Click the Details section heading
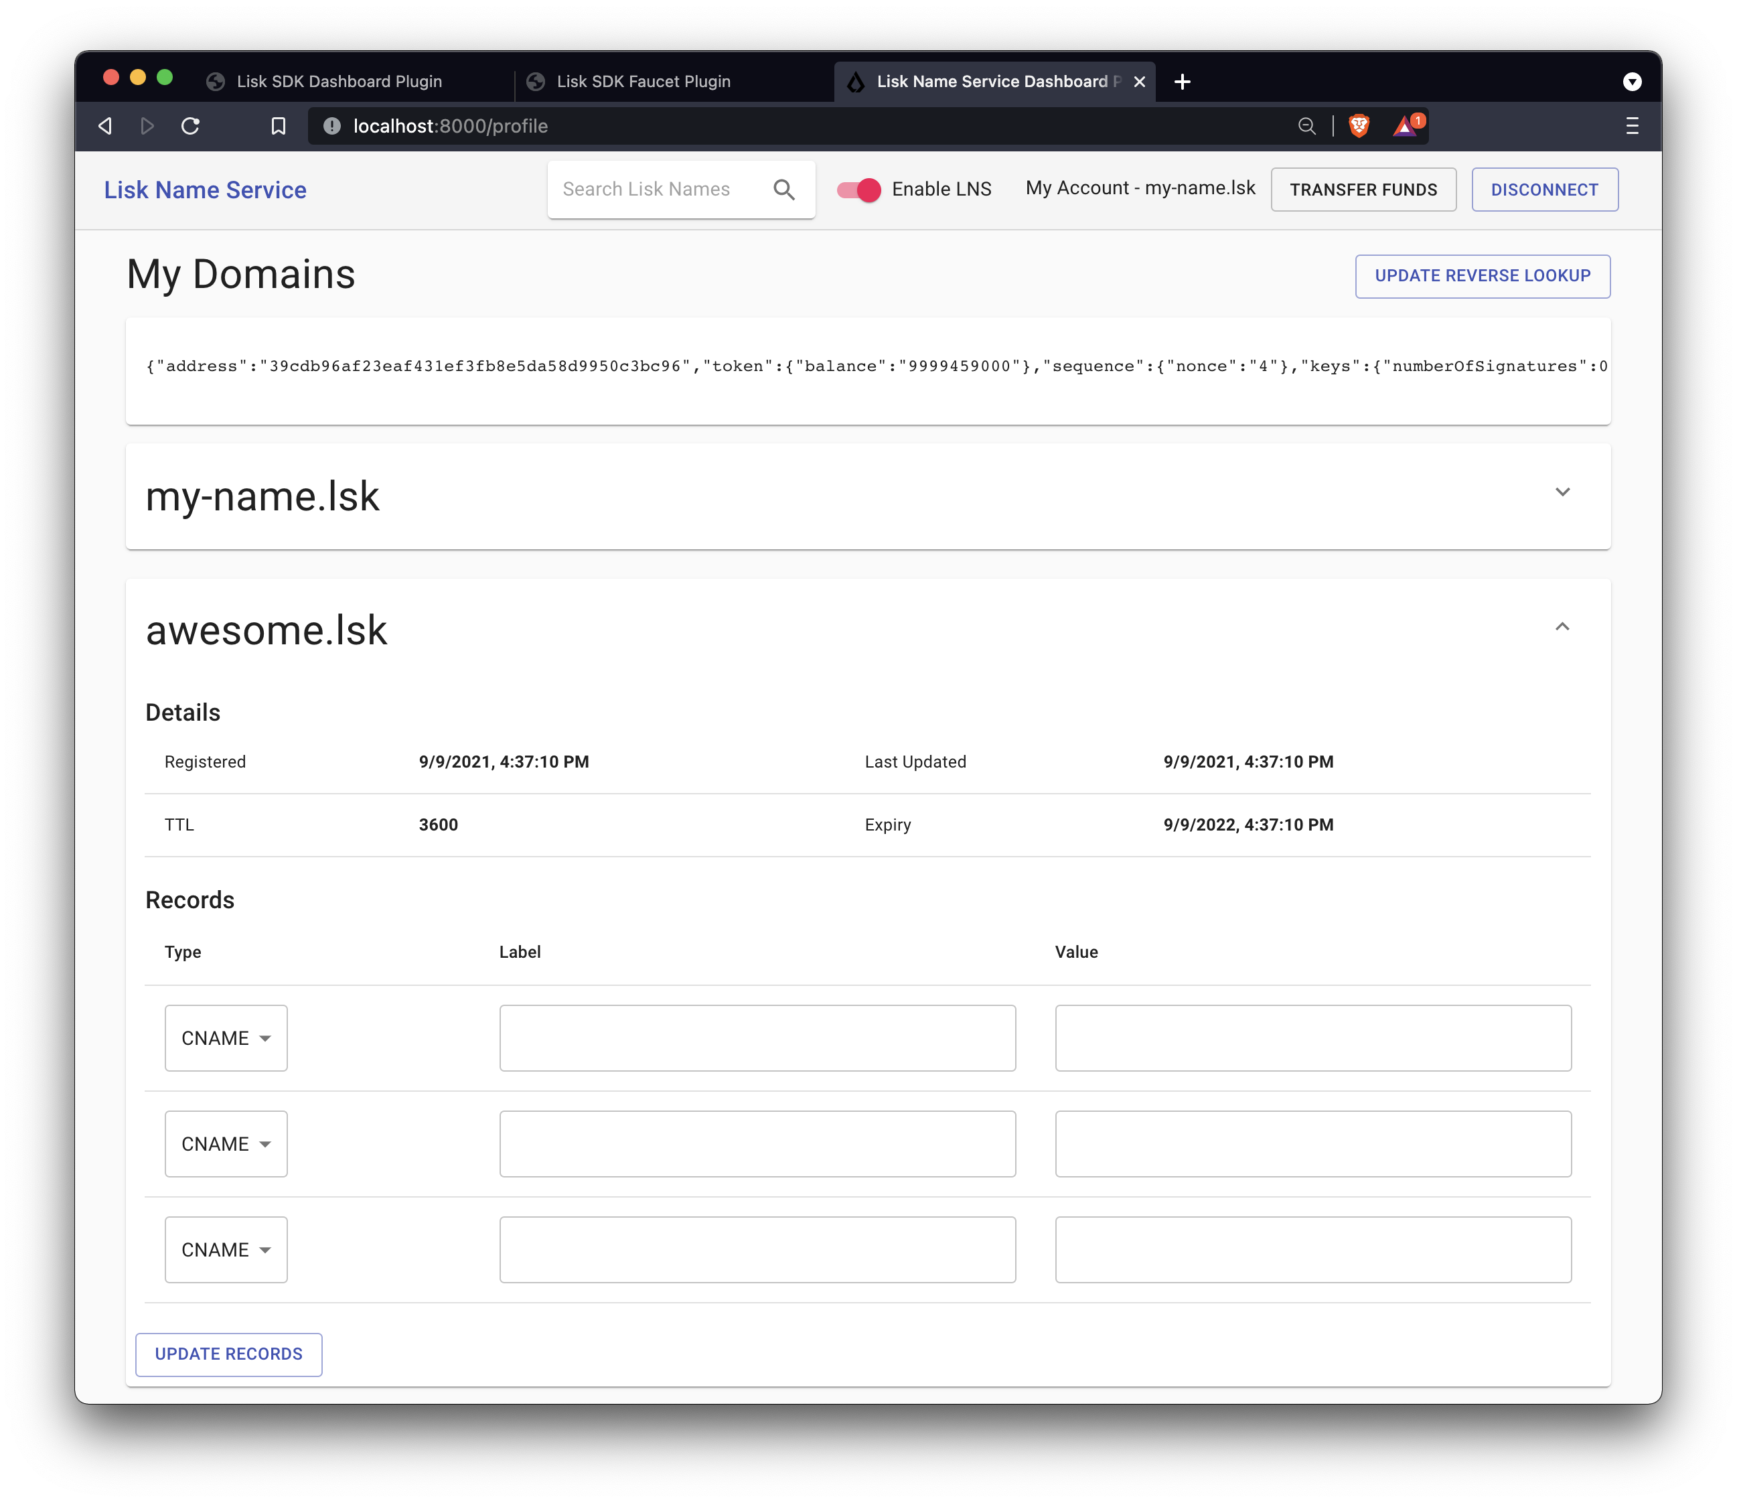Image resolution: width=1737 pixels, height=1503 pixels. (x=183, y=713)
